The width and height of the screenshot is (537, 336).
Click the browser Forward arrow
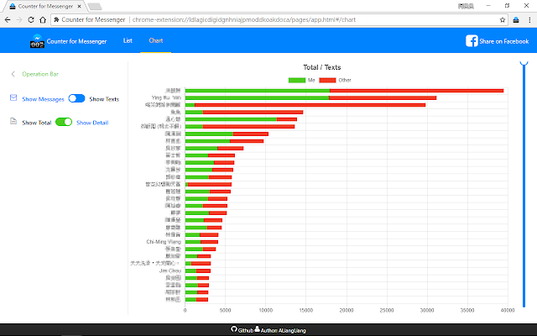point(19,20)
